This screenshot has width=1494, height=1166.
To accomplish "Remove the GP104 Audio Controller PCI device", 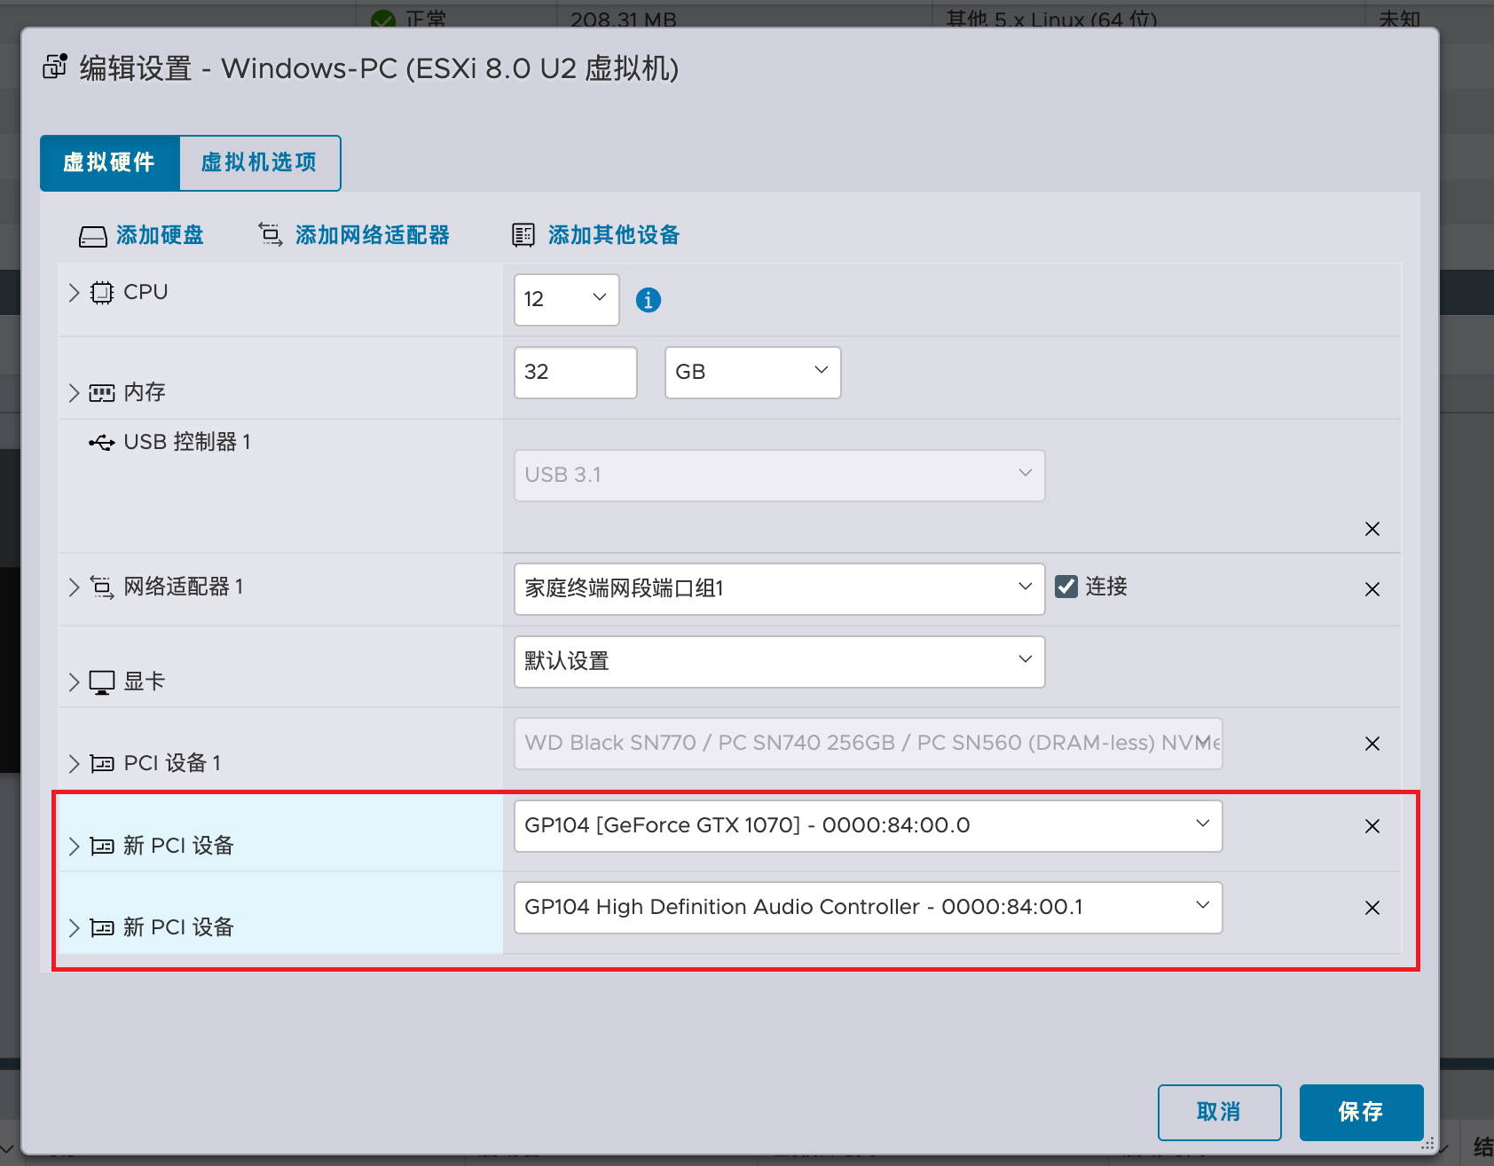I will point(1372,908).
